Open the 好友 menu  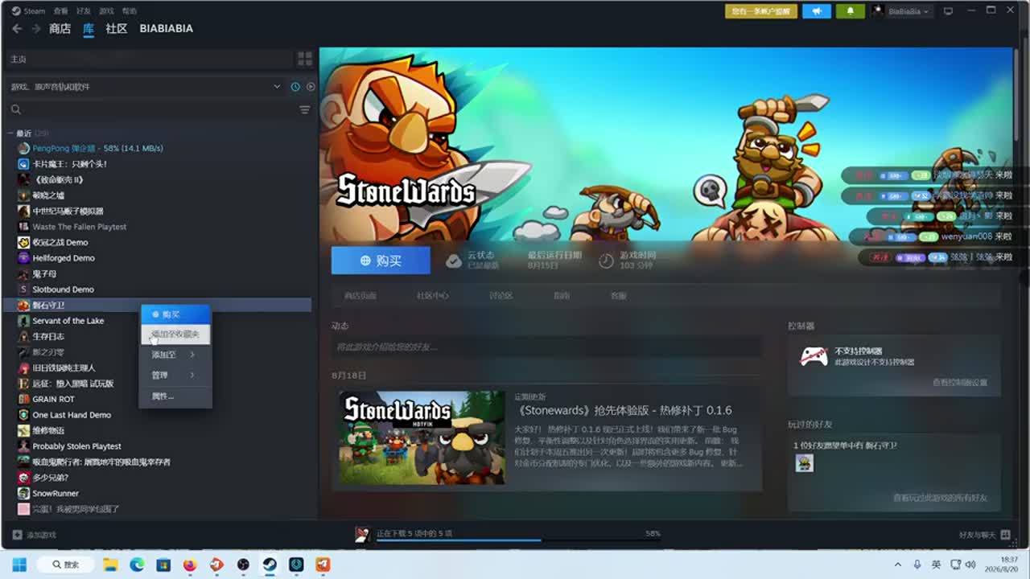point(84,11)
